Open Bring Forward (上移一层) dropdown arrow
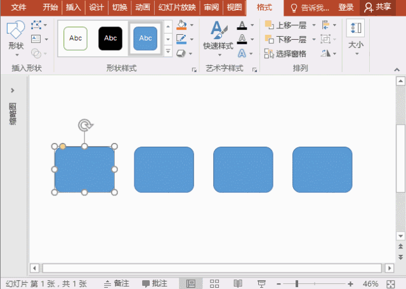406x289 pixels. click(311, 25)
